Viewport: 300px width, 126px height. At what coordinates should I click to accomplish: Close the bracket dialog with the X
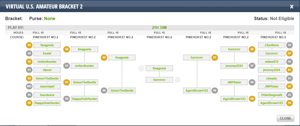pyautogui.click(x=292, y=7)
